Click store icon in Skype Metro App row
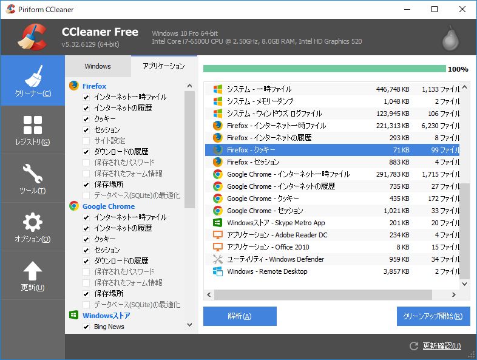The image size is (477, 360). tap(218, 223)
